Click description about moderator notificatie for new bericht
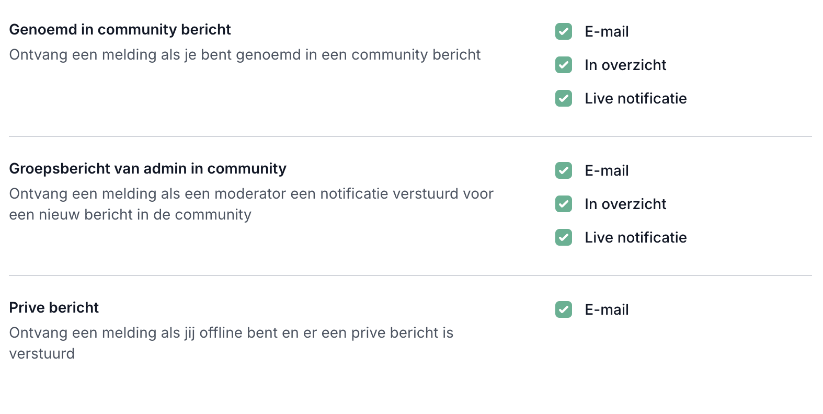The image size is (823, 414). [251, 204]
